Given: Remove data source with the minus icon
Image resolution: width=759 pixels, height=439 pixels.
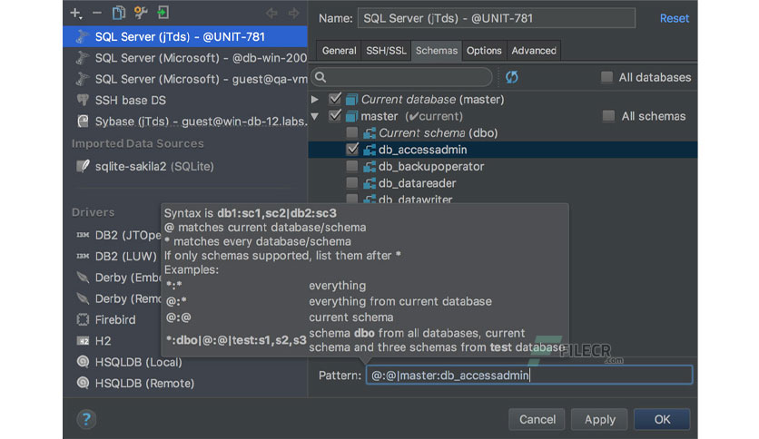Looking at the screenshot, I should pos(97,13).
